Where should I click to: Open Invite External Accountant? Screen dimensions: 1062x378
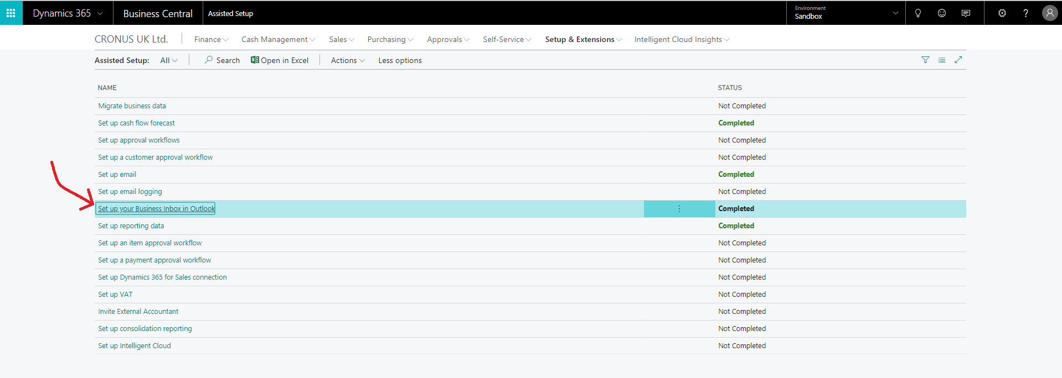[x=138, y=312]
